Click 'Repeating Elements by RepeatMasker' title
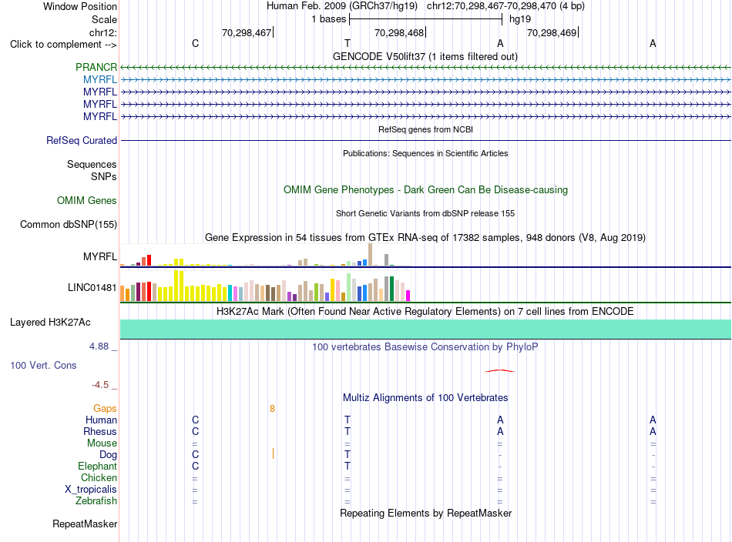Image resolution: width=732 pixels, height=542 pixels. coord(426,513)
